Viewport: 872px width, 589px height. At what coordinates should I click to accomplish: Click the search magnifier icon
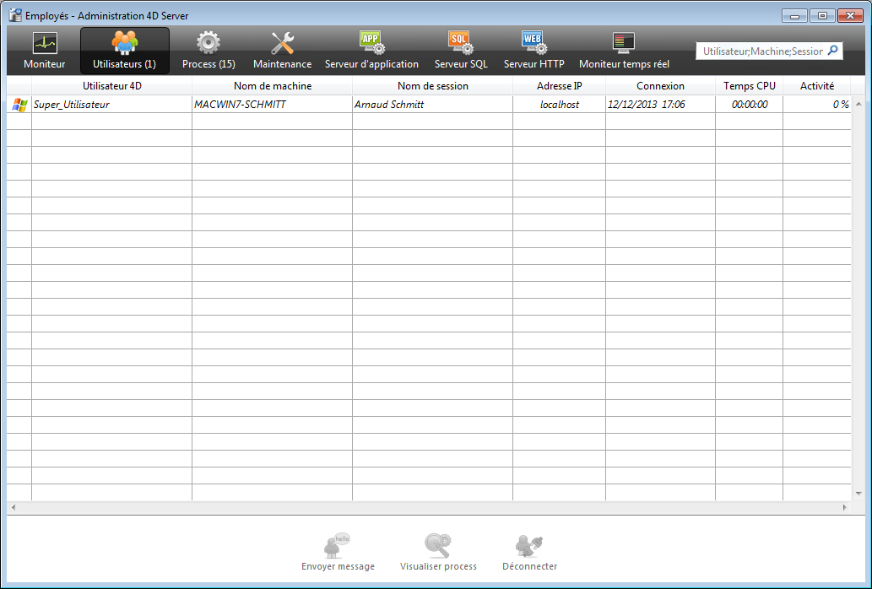coord(832,51)
